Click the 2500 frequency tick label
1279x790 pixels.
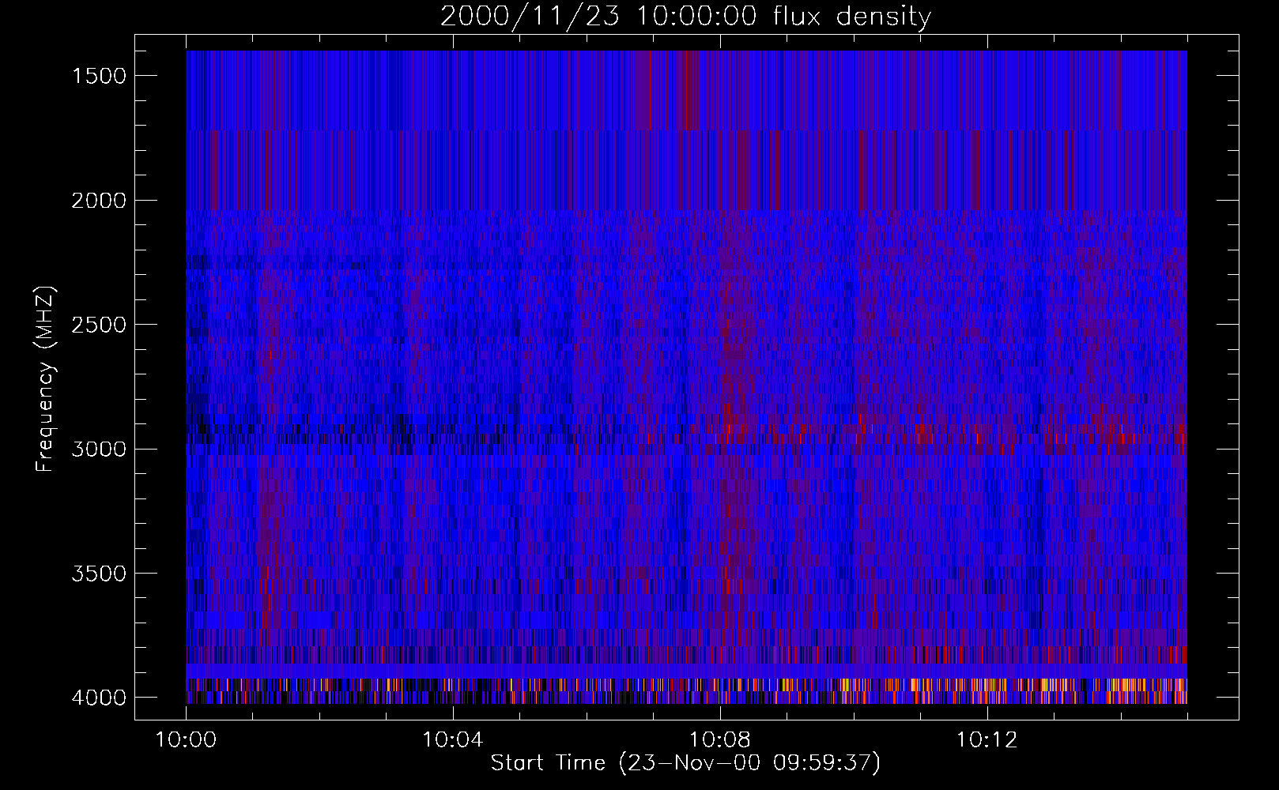pyautogui.click(x=99, y=325)
